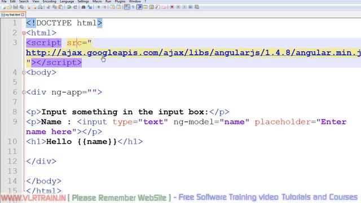Print the document using the toolbar icon
The height and width of the screenshot is (203, 361).
40,7
